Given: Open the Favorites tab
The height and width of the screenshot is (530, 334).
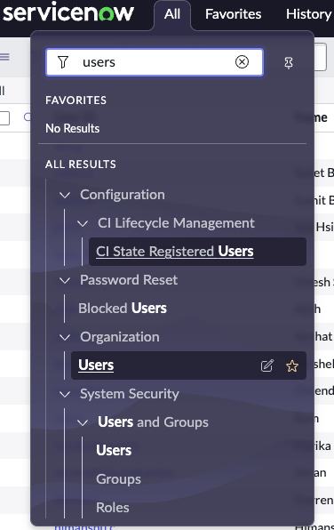Looking at the screenshot, I should click(233, 14).
